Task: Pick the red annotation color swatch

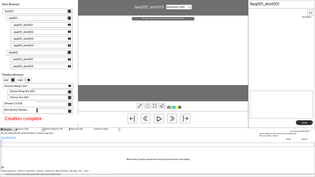Action: point(169,107)
